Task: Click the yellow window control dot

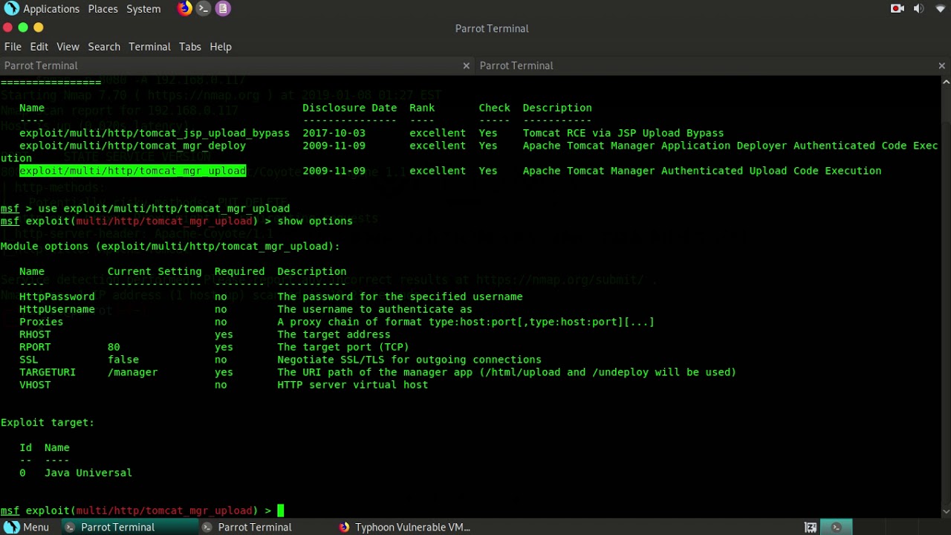Action: [39, 27]
